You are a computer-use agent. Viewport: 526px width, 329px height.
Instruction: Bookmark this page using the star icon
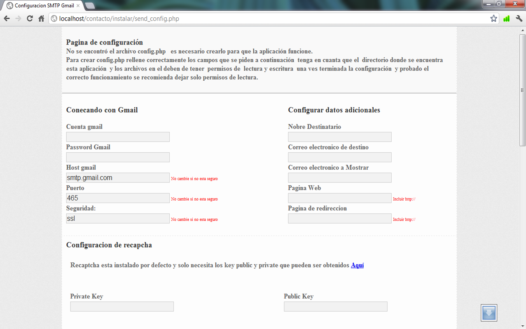pyautogui.click(x=493, y=19)
